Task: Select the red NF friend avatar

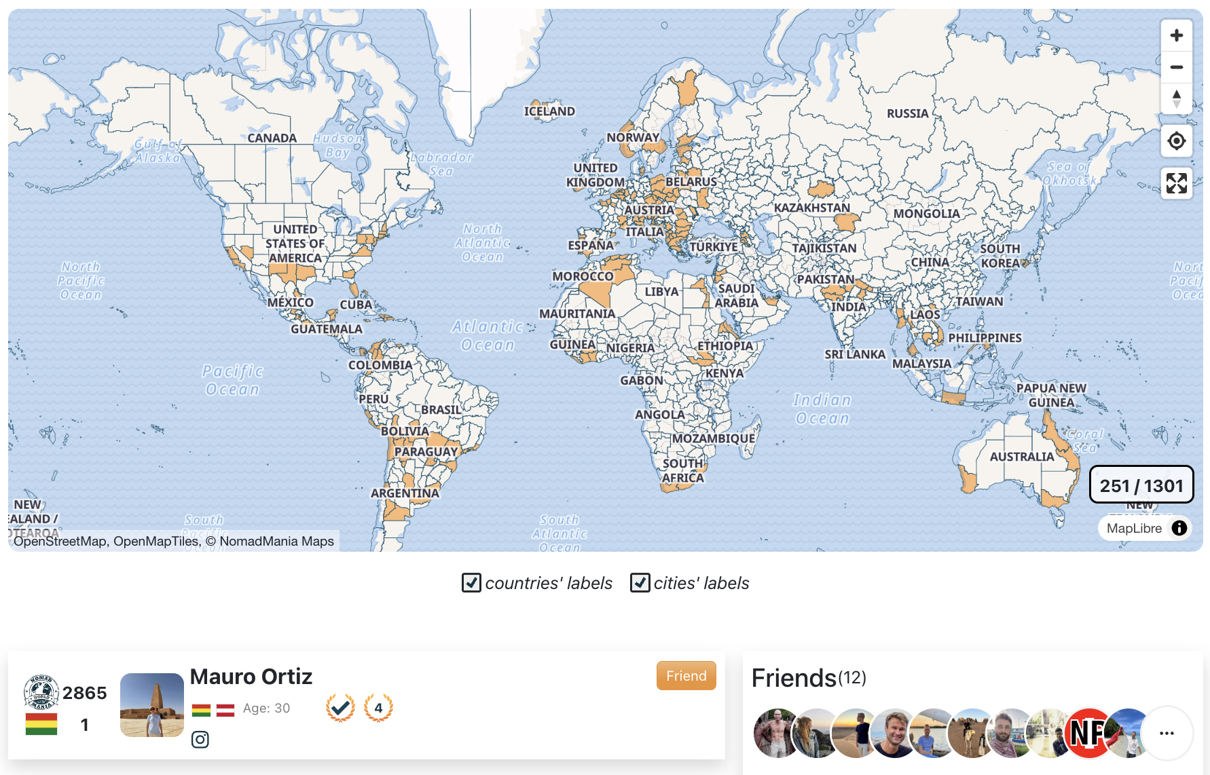Action: coord(1088,733)
